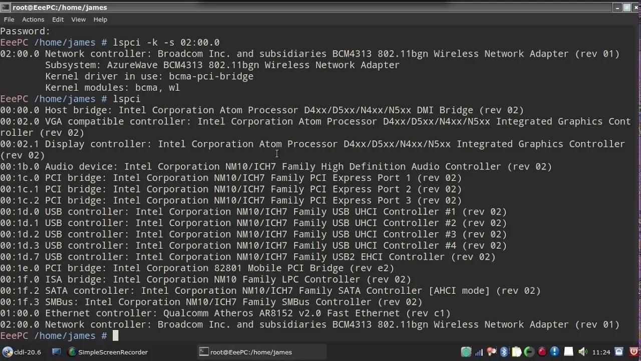Click the terminal cursor at the prompt
Viewport: 641px width, 361px height.
(x=115, y=335)
